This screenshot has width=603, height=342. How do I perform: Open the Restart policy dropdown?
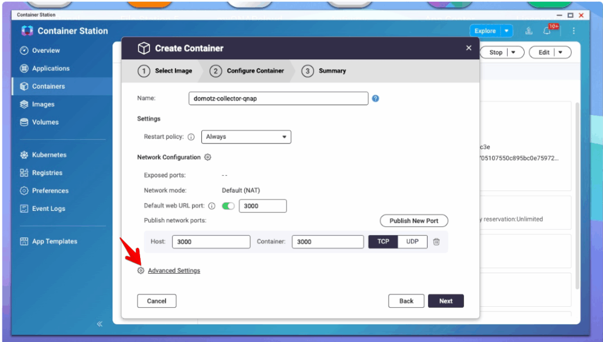pyautogui.click(x=246, y=137)
